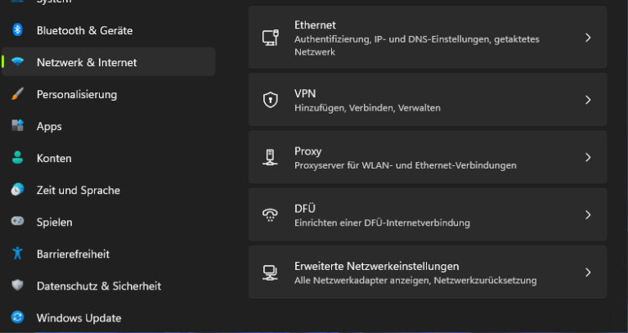The width and height of the screenshot is (628, 333).
Task: Click the Bluetooth & Geräte icon
Action: tap(17, 30)
